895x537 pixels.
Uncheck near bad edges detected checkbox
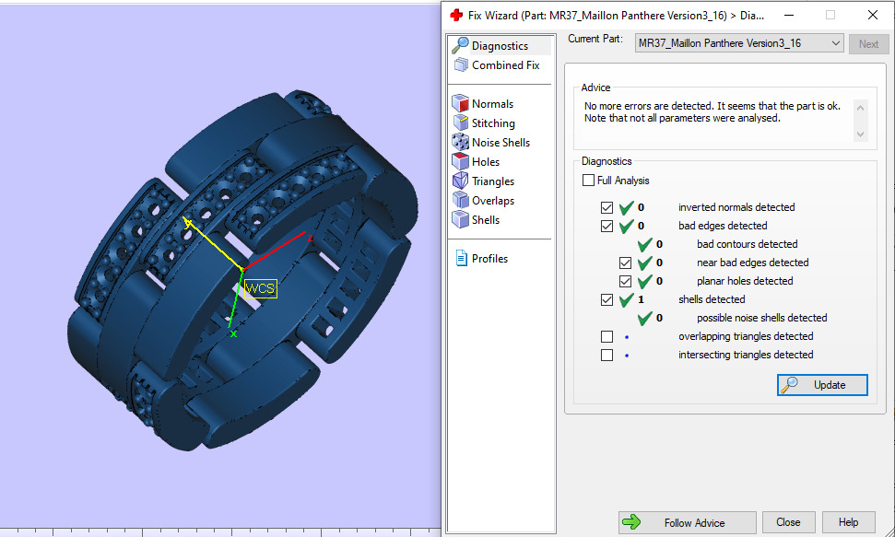pos(625,263)
